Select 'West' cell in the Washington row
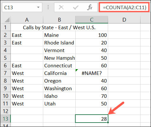The image size is (151, 127). tap(27, 88)
